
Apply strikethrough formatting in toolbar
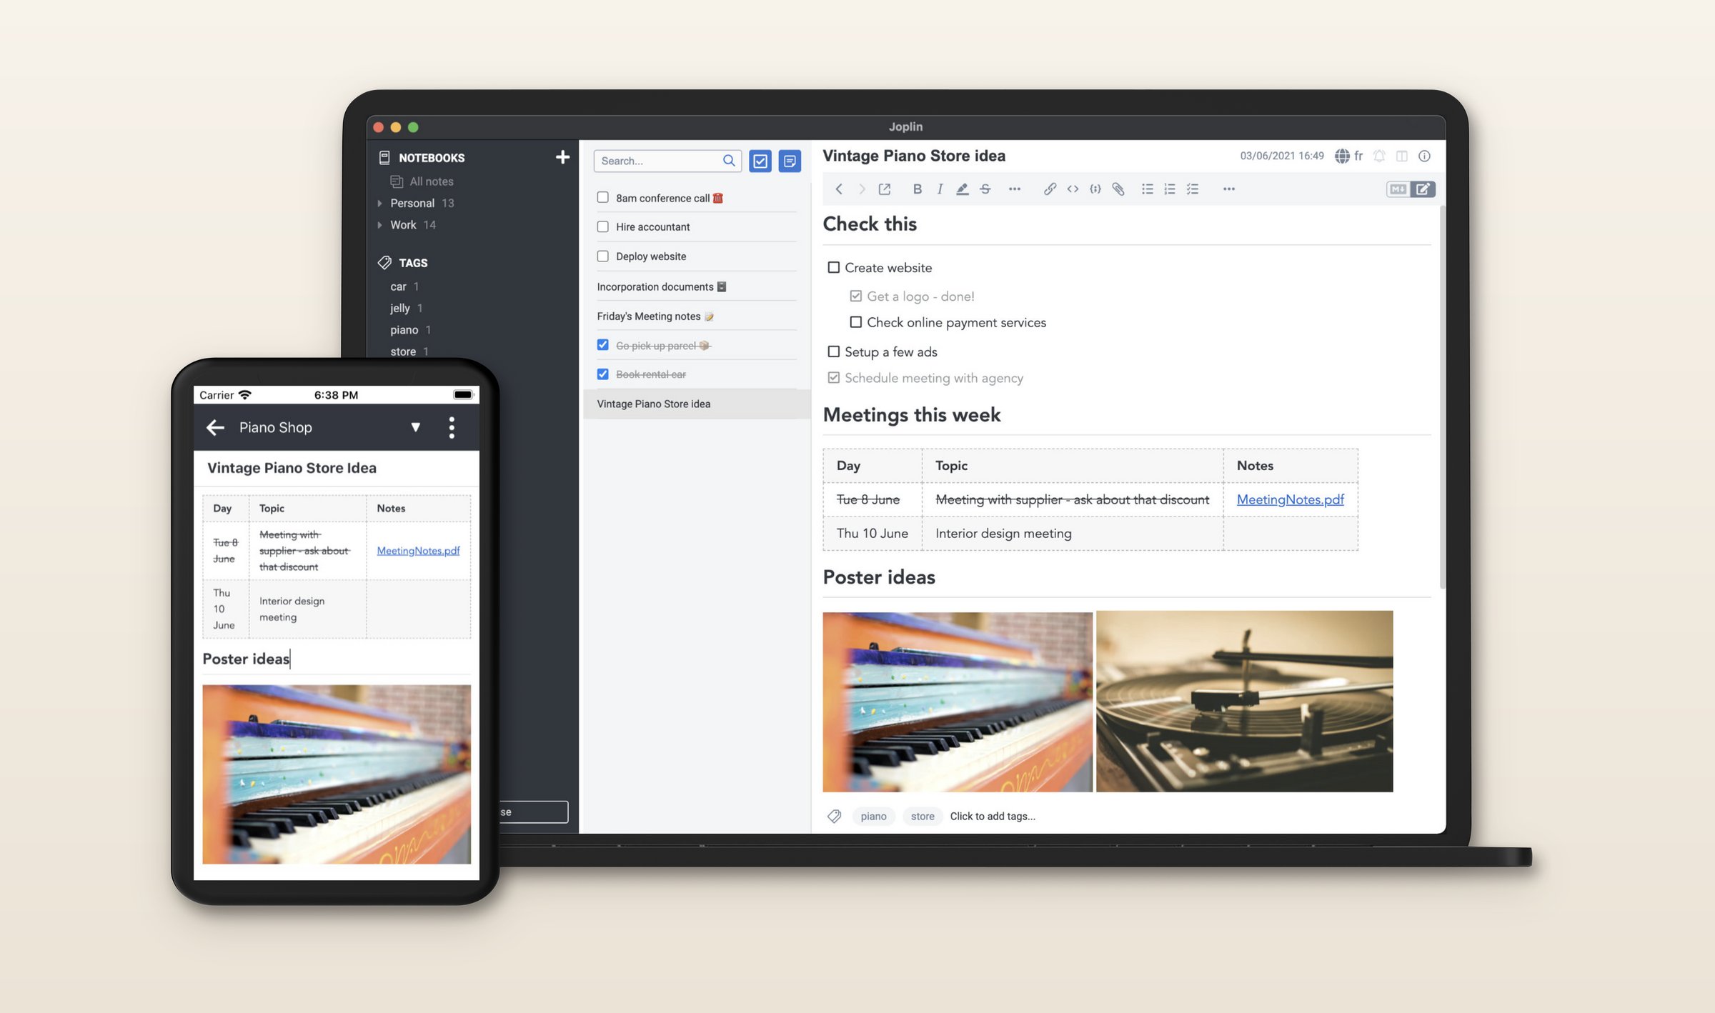pyautogui.click(x=985, y=189)
